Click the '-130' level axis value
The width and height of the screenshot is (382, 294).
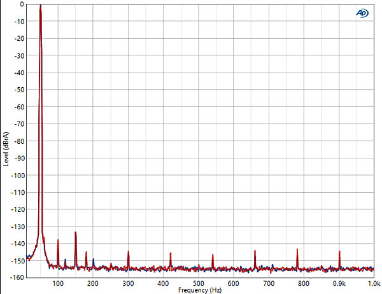tap(18, 227)
